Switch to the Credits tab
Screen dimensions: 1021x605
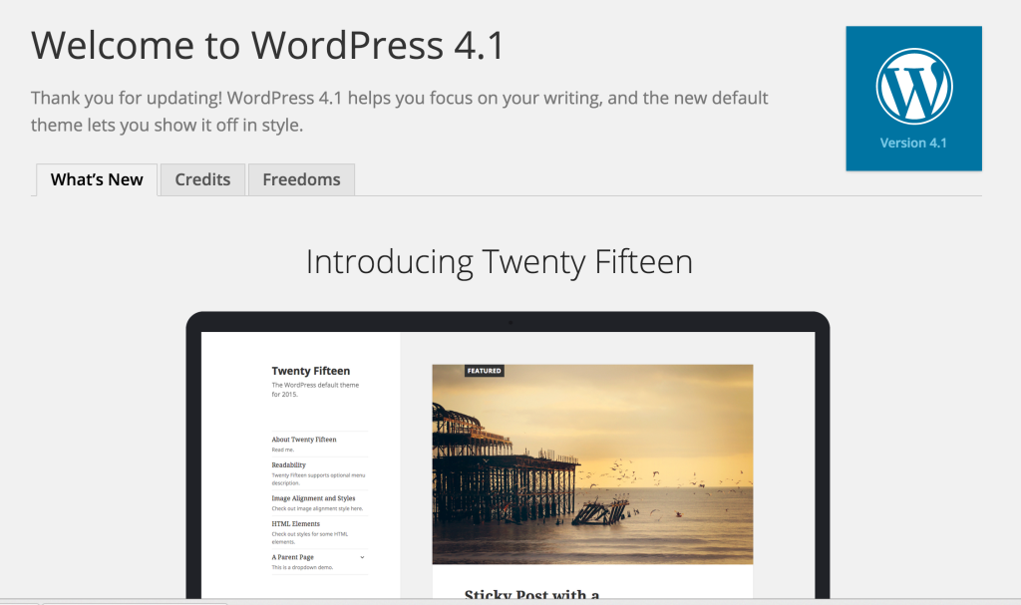(202, 179)
